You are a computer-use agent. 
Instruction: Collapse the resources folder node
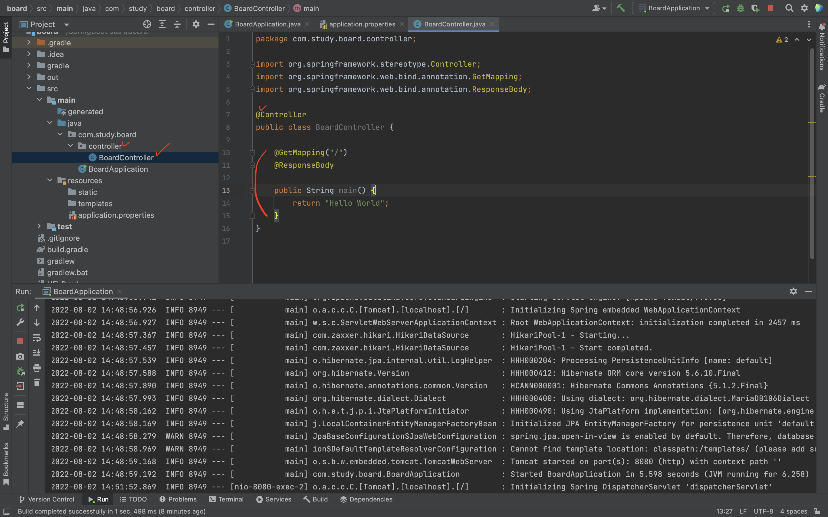50,180
